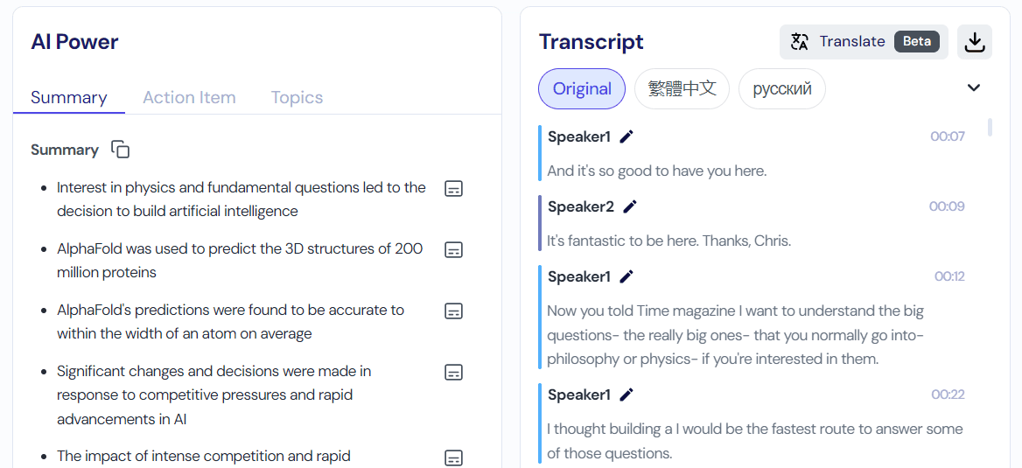Click the caption icon beside the physics summary
Screen dimensions: 1022x468
click(453, 188)
